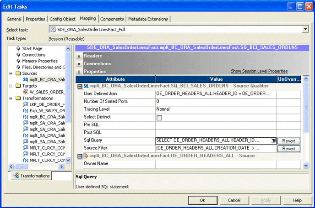Click the Exp_W_SALES_OR expression icon
The width and height of the screenshot is (315, 208).
[x=26, y=110]
